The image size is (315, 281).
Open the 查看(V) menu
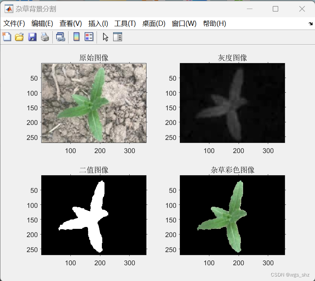pos(71,24)
